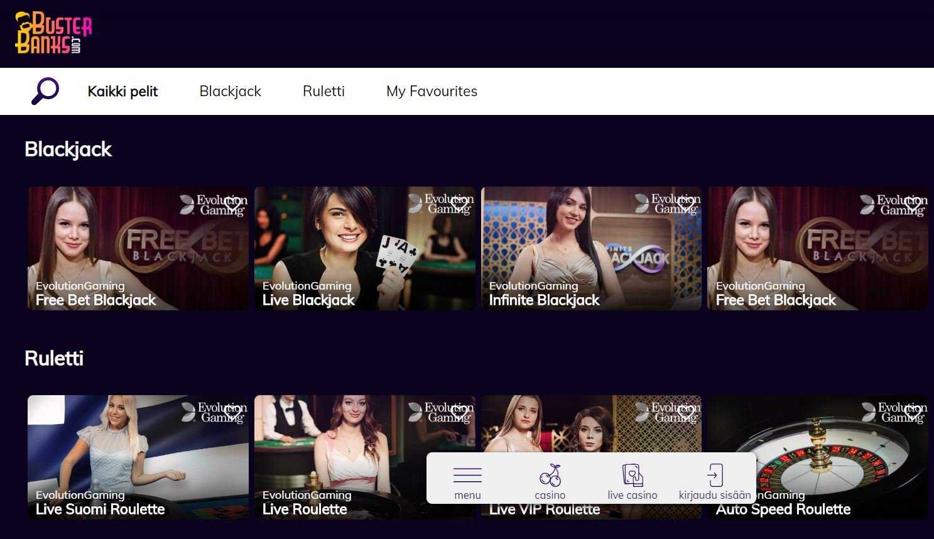The height and width of the screenshot is (539, 934).
Task: Favourite Live Blackjack with heart icon
Action: pos(459,204)
